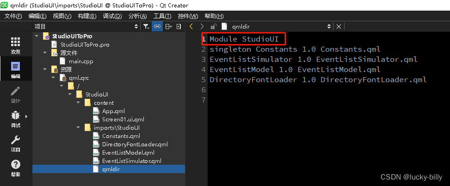This screenshot has height=186, width=450.
Task: Select main.cpp in project tree
Action: pyautogui.click(x=81, y=61)
